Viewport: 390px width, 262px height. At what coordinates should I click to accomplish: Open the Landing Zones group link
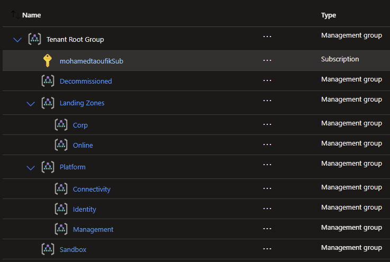click(x=82, y=103)
